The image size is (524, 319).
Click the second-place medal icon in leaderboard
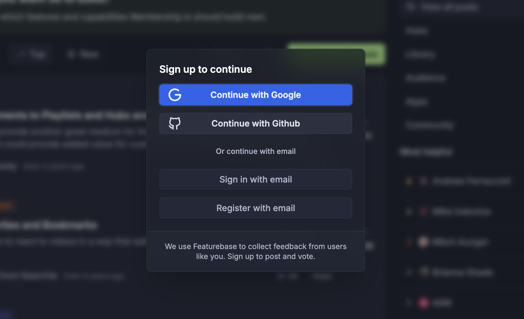409,211
